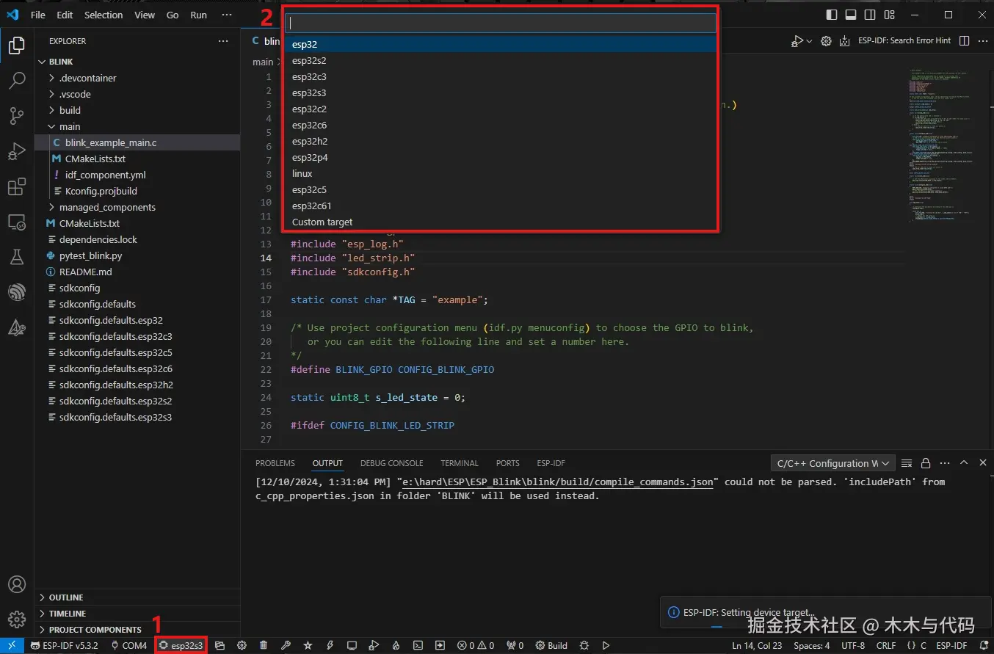Toggle the primary side bar layout button
Image resolution: width=994 pixels, height=654 pixels.
pyautogui.click(x=832, y=15)
